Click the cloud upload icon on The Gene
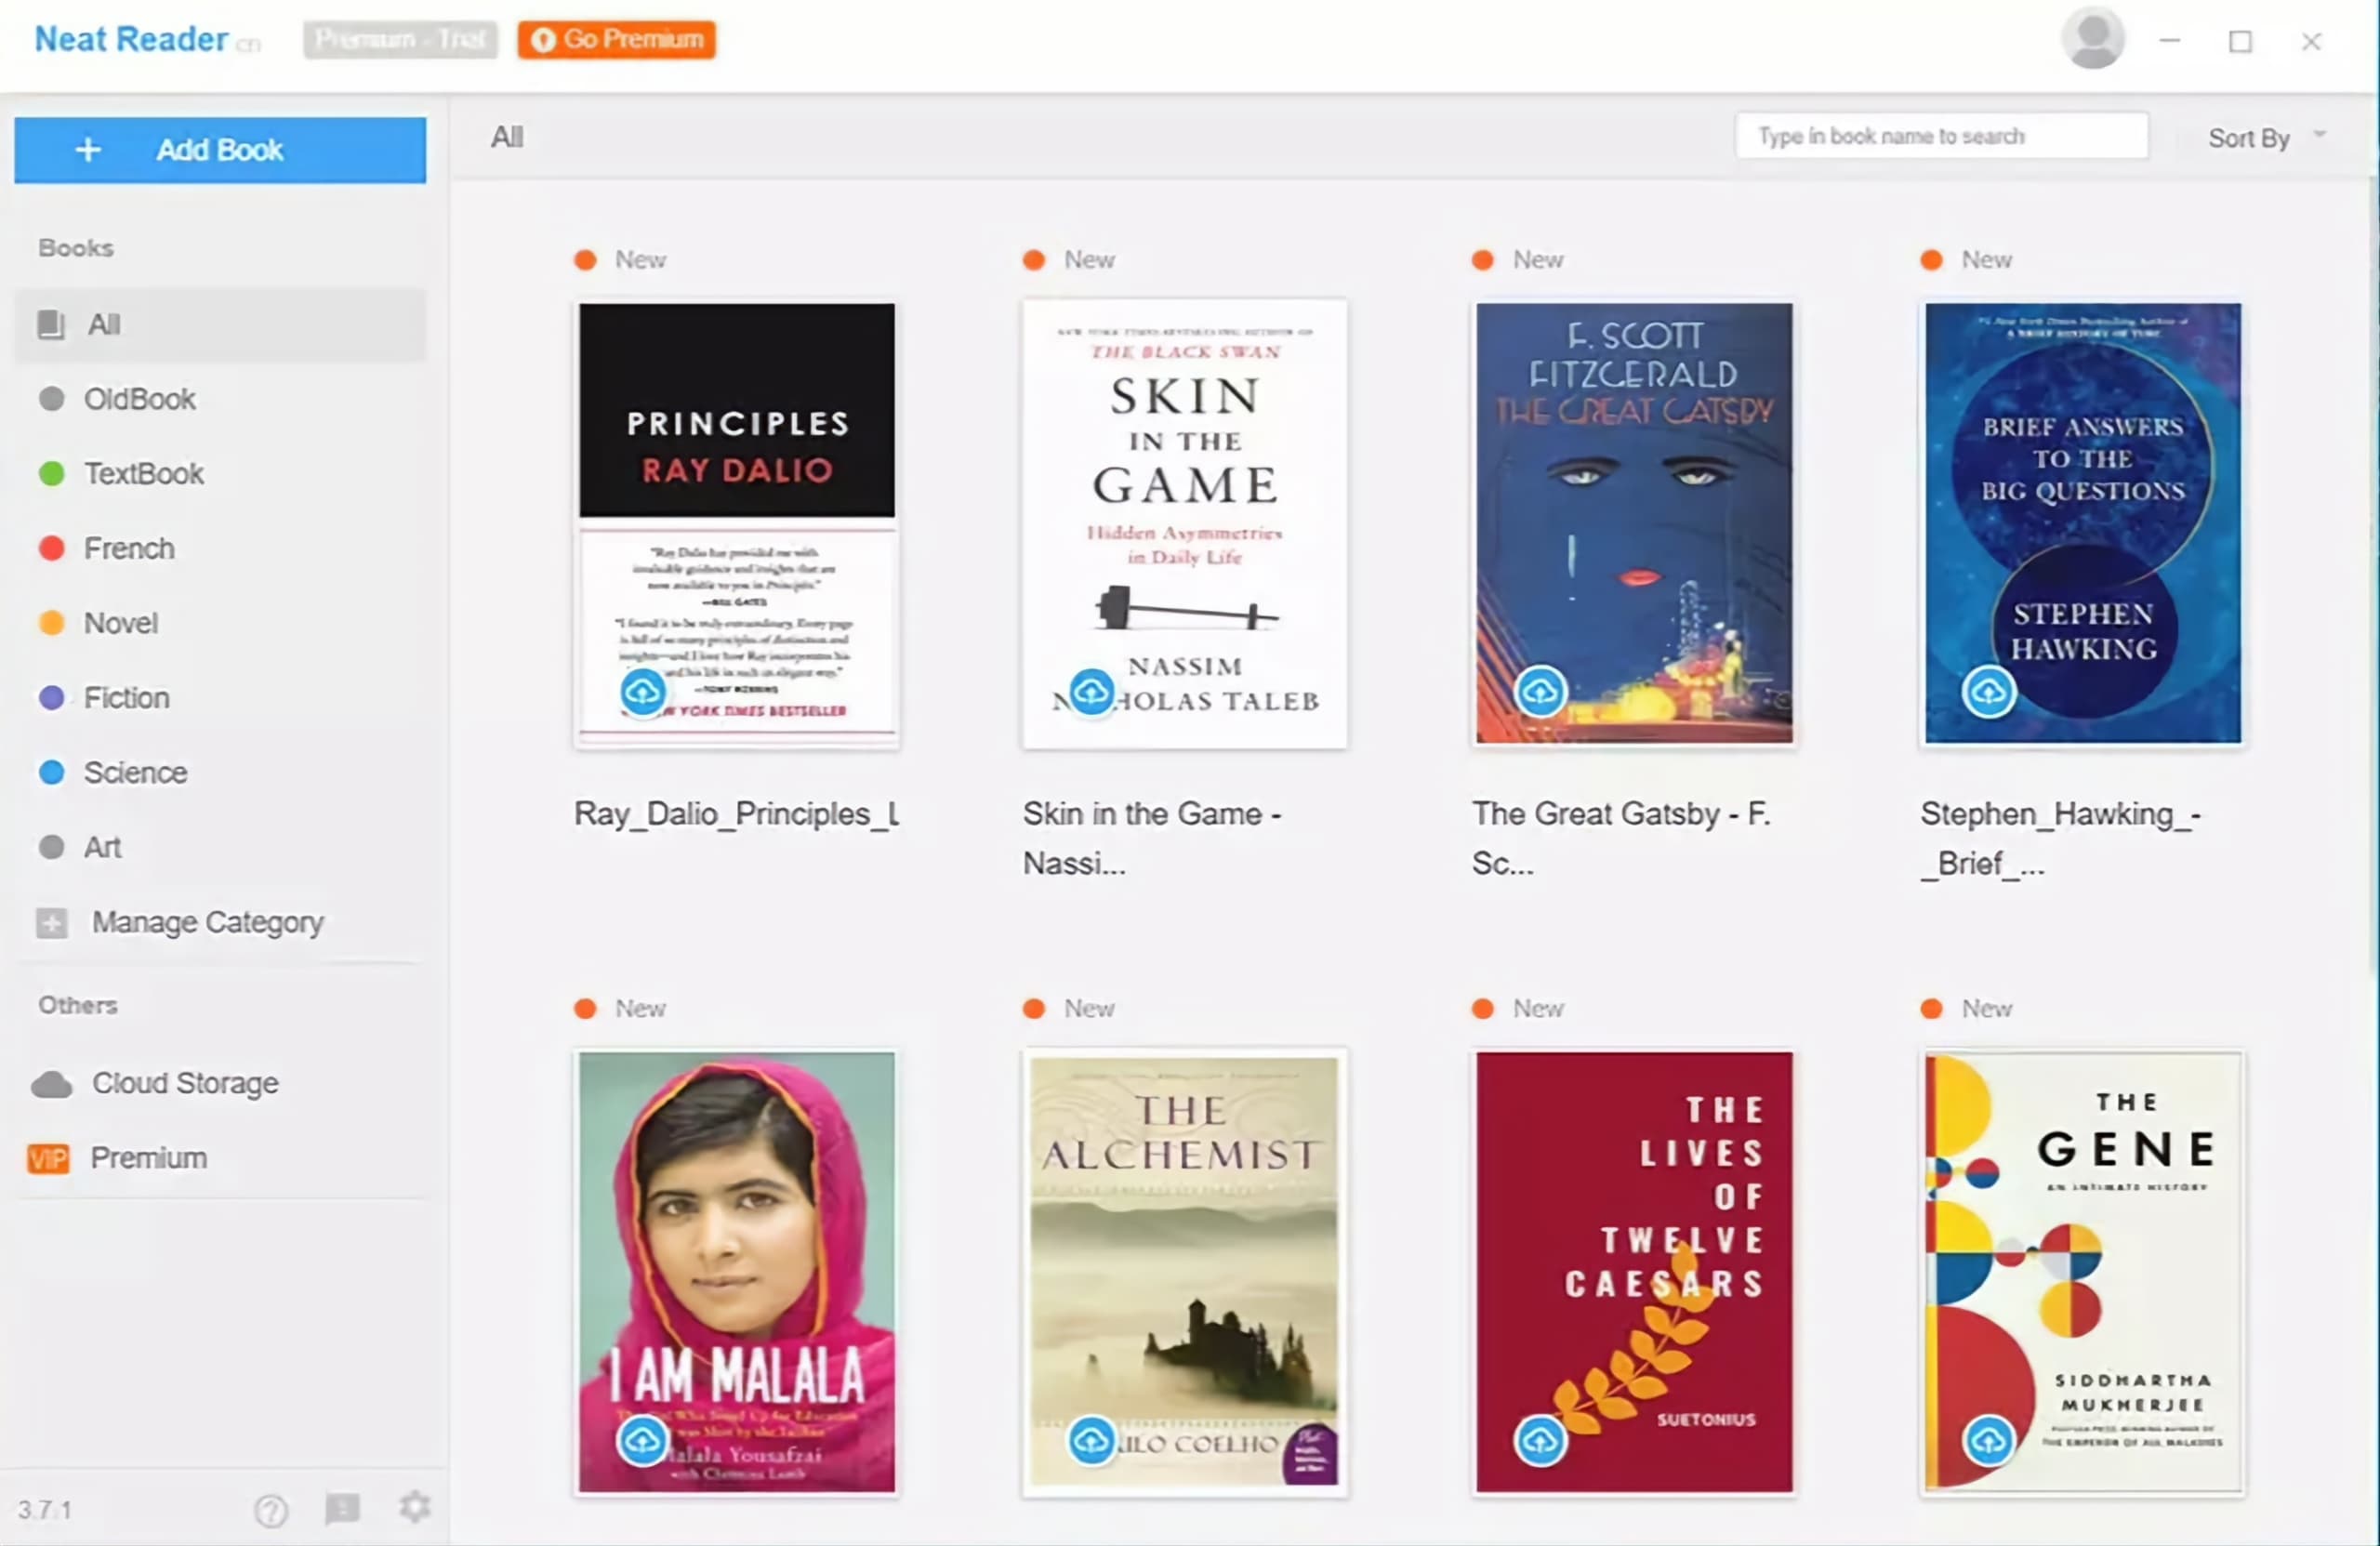The width and height of the screenshot is (2380, 1546). (1989, 1440)
